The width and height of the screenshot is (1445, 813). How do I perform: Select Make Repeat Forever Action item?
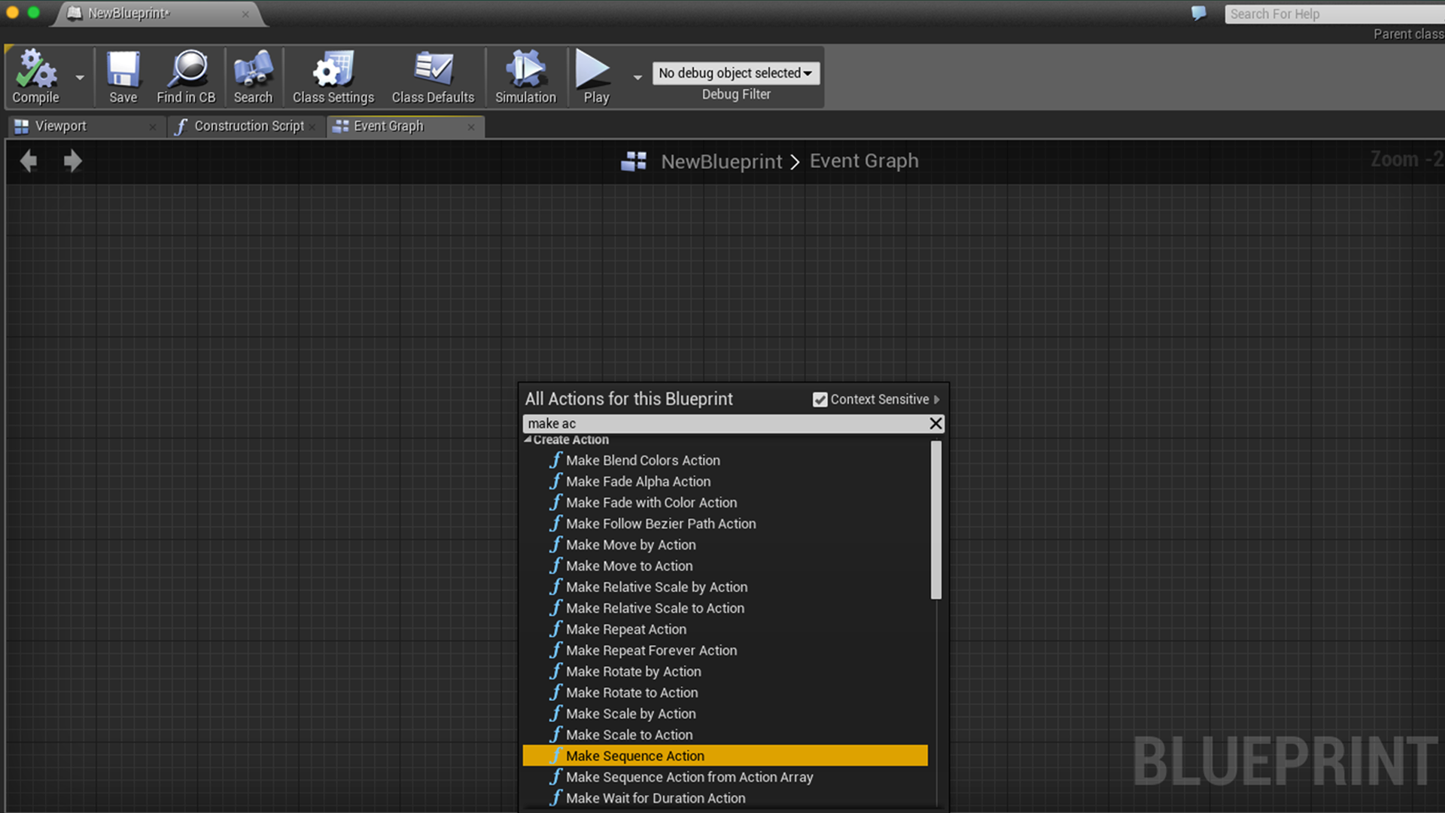pos(651,649)
